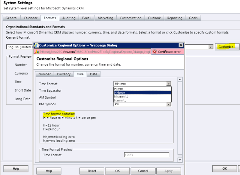Open the Auditing system settings tab

click(69, 18)
